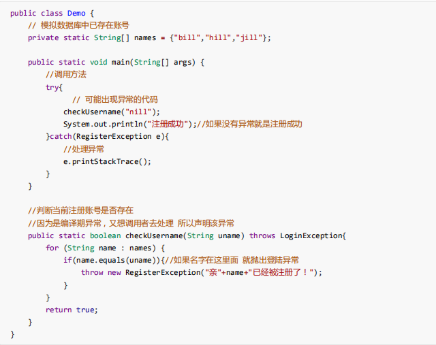Click the checkUsername("nill") call

click(x=112, y=112)
